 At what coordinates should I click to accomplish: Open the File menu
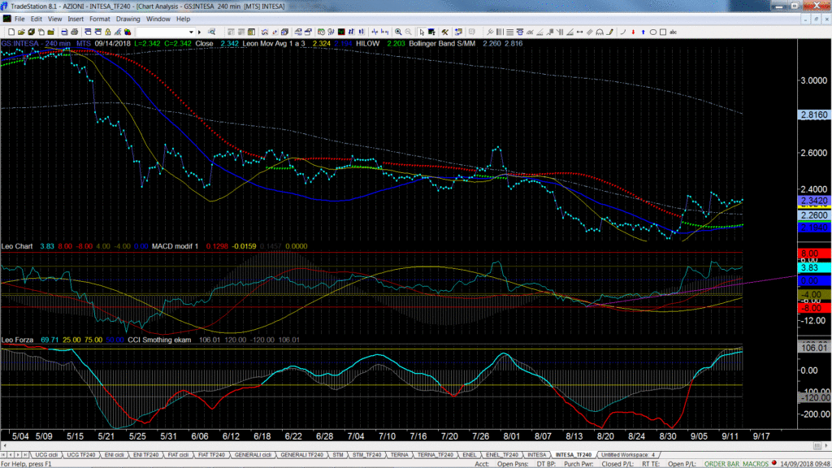click(19, 19)
